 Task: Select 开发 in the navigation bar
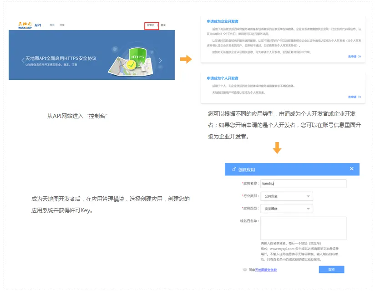coord(62,25)
